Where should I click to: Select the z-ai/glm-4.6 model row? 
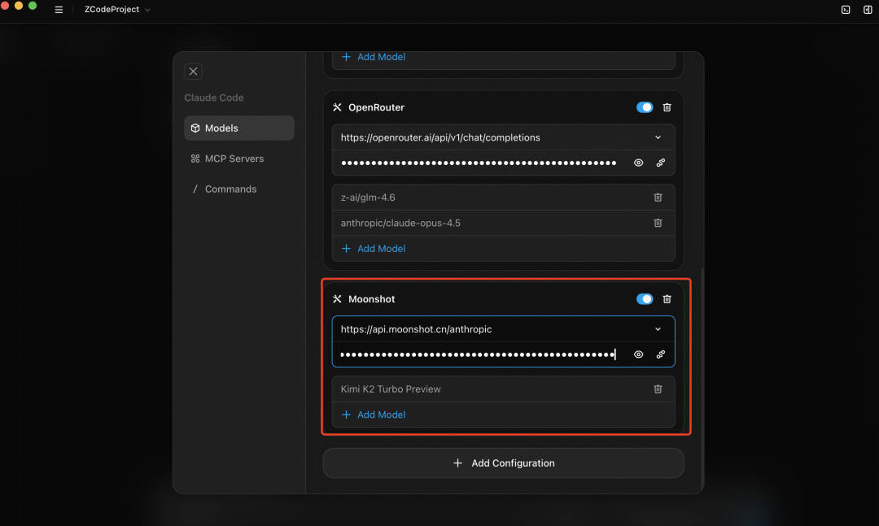504,198
